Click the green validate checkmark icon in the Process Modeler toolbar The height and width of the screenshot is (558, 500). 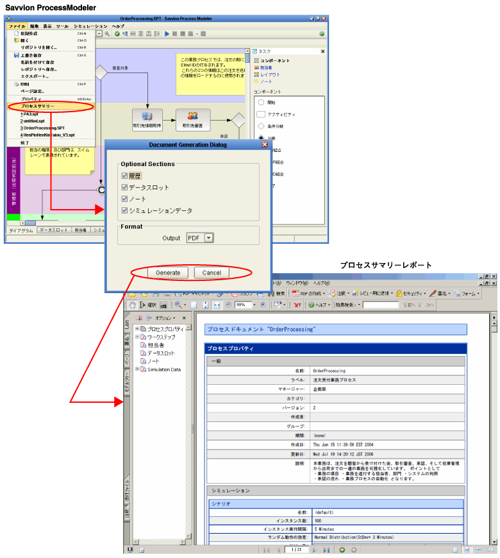pyautogui.click(x=117, y=34)
